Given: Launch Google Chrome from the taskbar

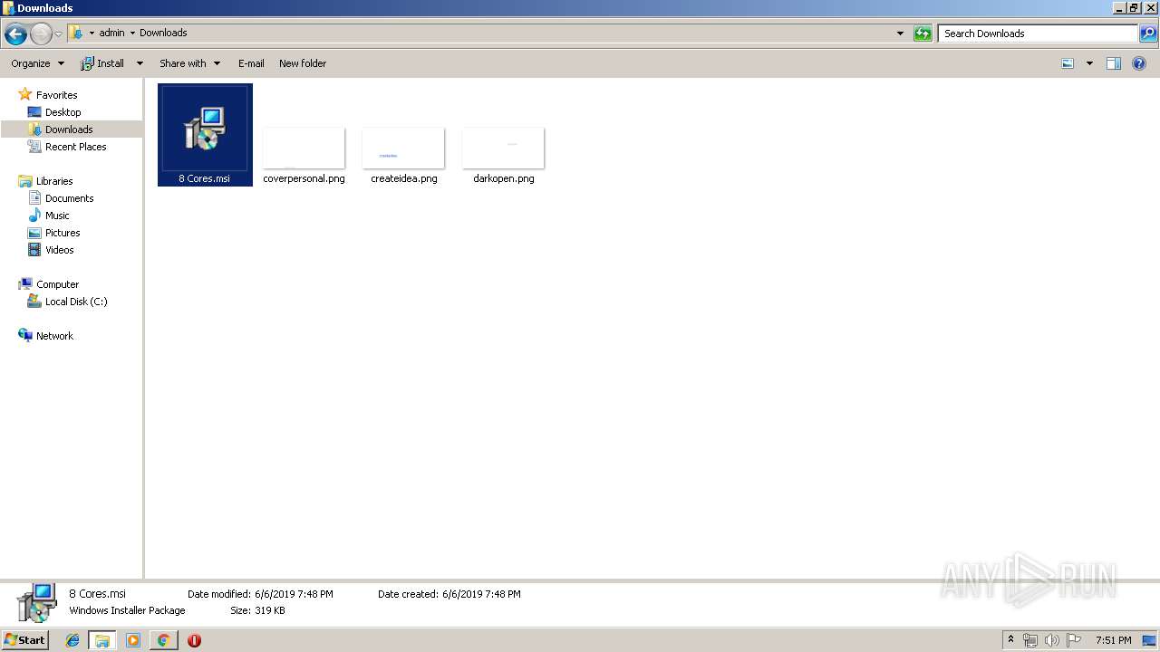Looking at the screenshot, I should 163,640.
